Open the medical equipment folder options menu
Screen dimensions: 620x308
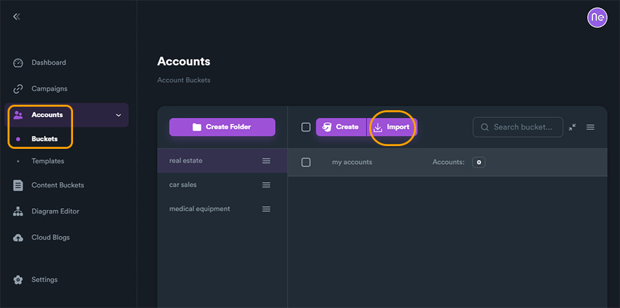tap(266, 209)
